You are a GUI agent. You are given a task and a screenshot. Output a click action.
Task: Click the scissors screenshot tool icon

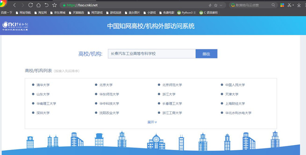point(290,5)
